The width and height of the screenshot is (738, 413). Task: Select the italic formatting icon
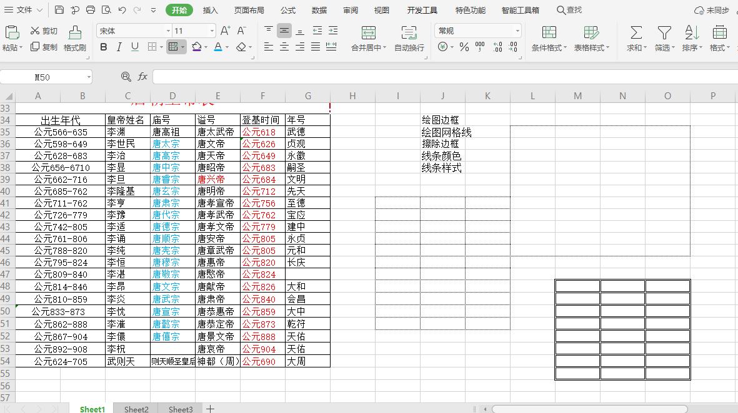119,47
